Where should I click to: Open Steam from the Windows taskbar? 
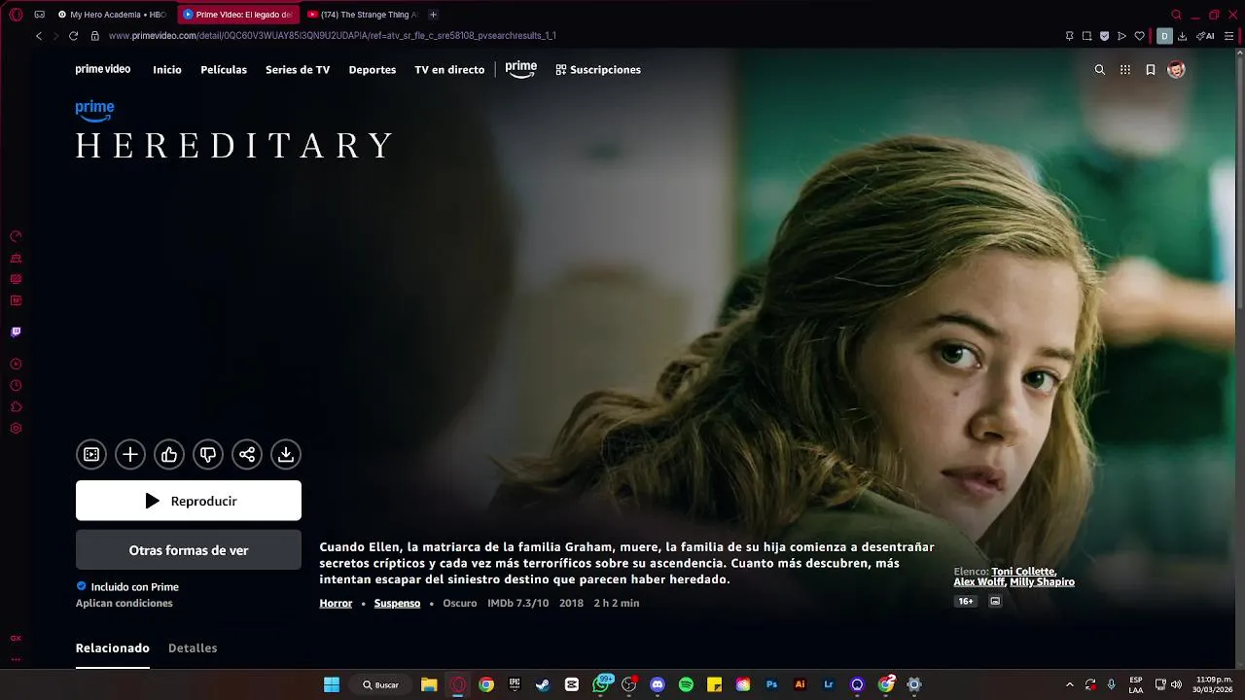point(543,684)
